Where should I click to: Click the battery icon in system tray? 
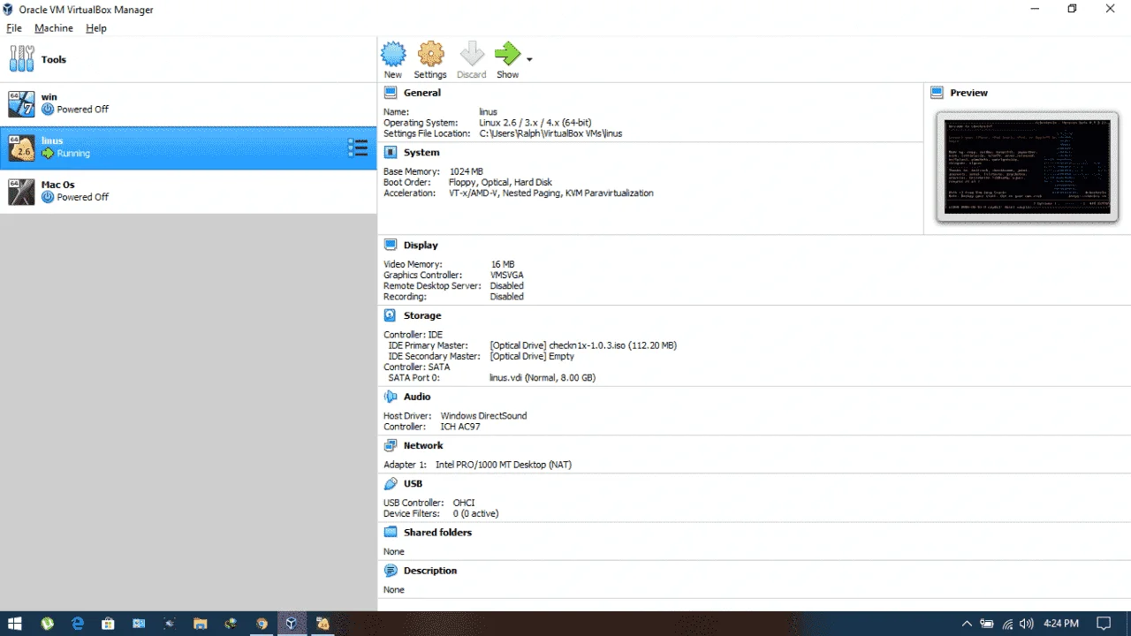point(988,624)
